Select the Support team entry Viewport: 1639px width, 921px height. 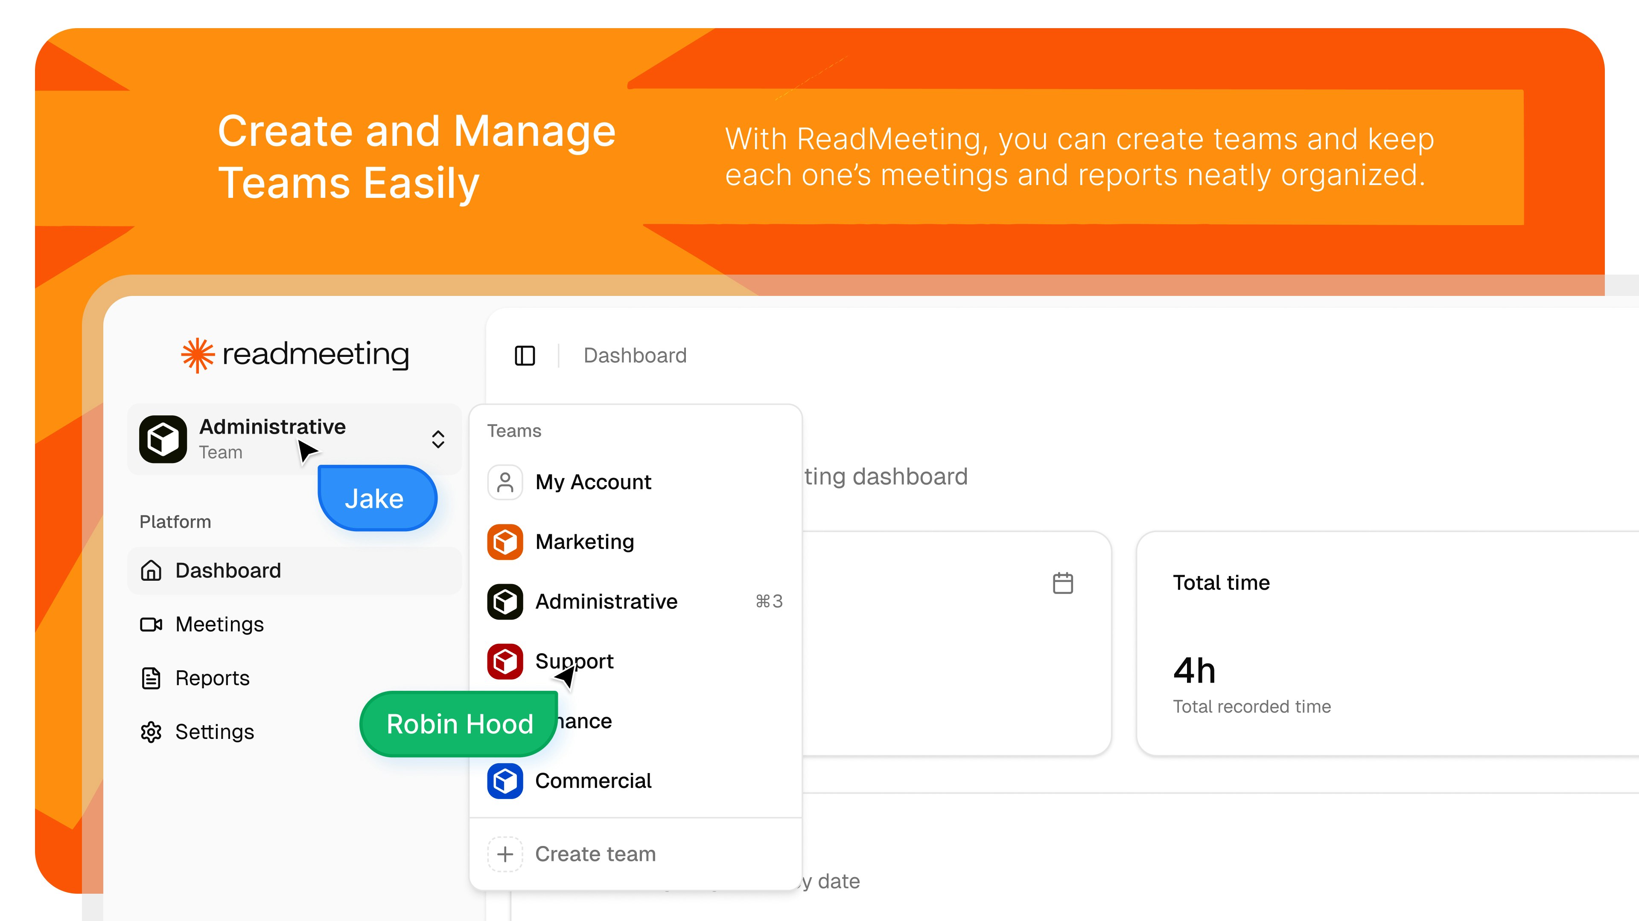(x=574, y=662)
